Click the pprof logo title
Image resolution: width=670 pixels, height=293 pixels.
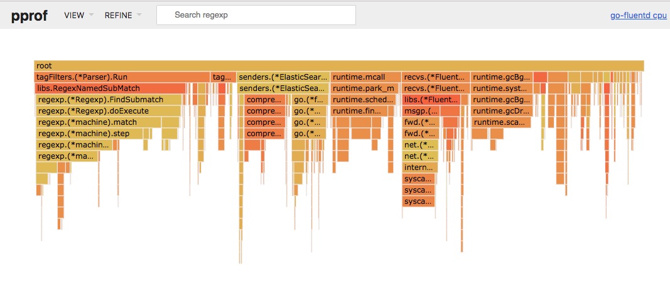pos(30,16)
